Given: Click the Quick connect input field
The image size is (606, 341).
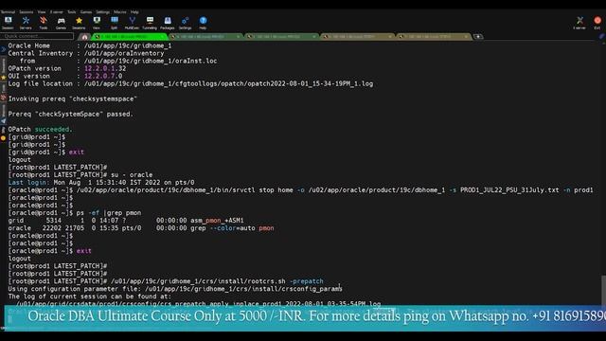Looking at the screenshot, I should point(37,36).
